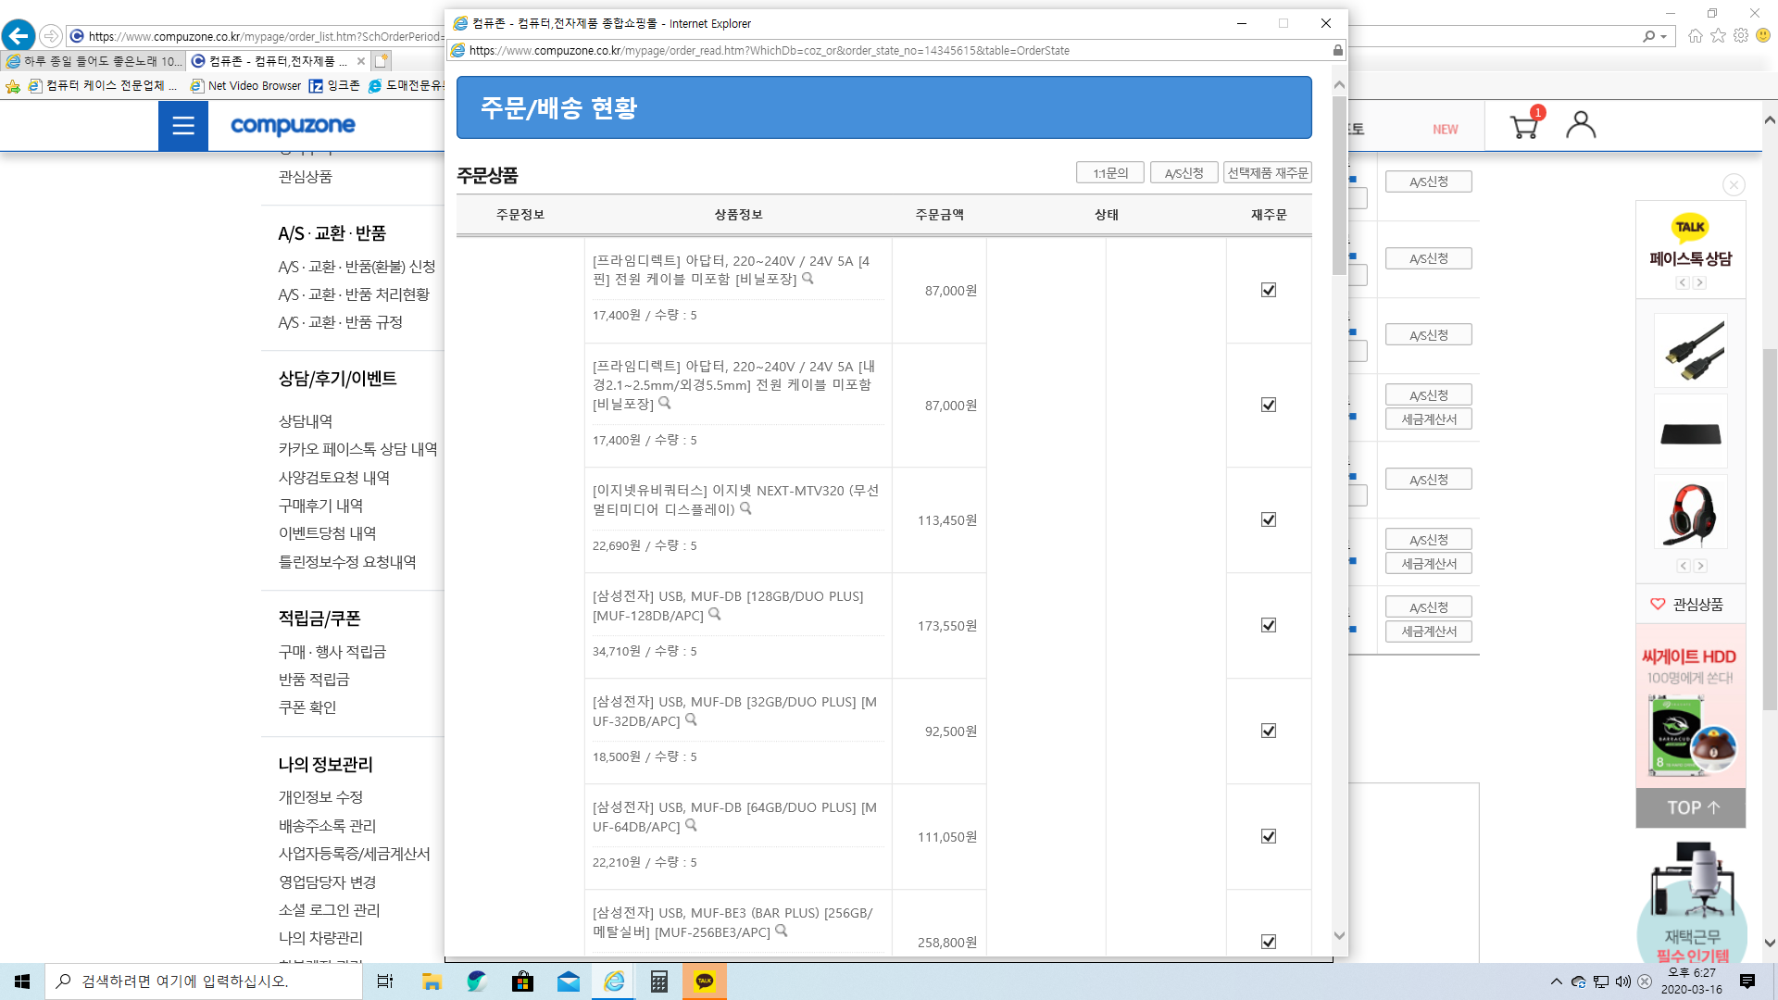The width and height of the screenshot is (1778, 1000).
Task: Open 배송주소록 관리 sidebar link
Action: pyautogui.click(x=327, y=826)
